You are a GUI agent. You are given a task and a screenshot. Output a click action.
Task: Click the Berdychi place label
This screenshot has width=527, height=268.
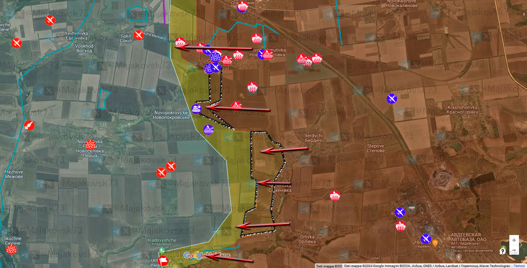click(314, 138)
